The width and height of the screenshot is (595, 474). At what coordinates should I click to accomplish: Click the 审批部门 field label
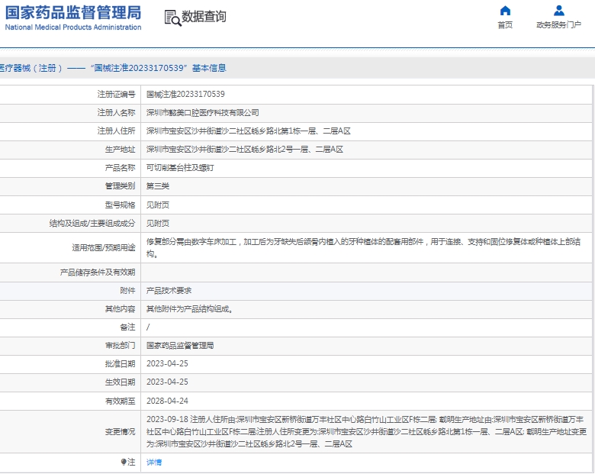(x=120, y=346)
